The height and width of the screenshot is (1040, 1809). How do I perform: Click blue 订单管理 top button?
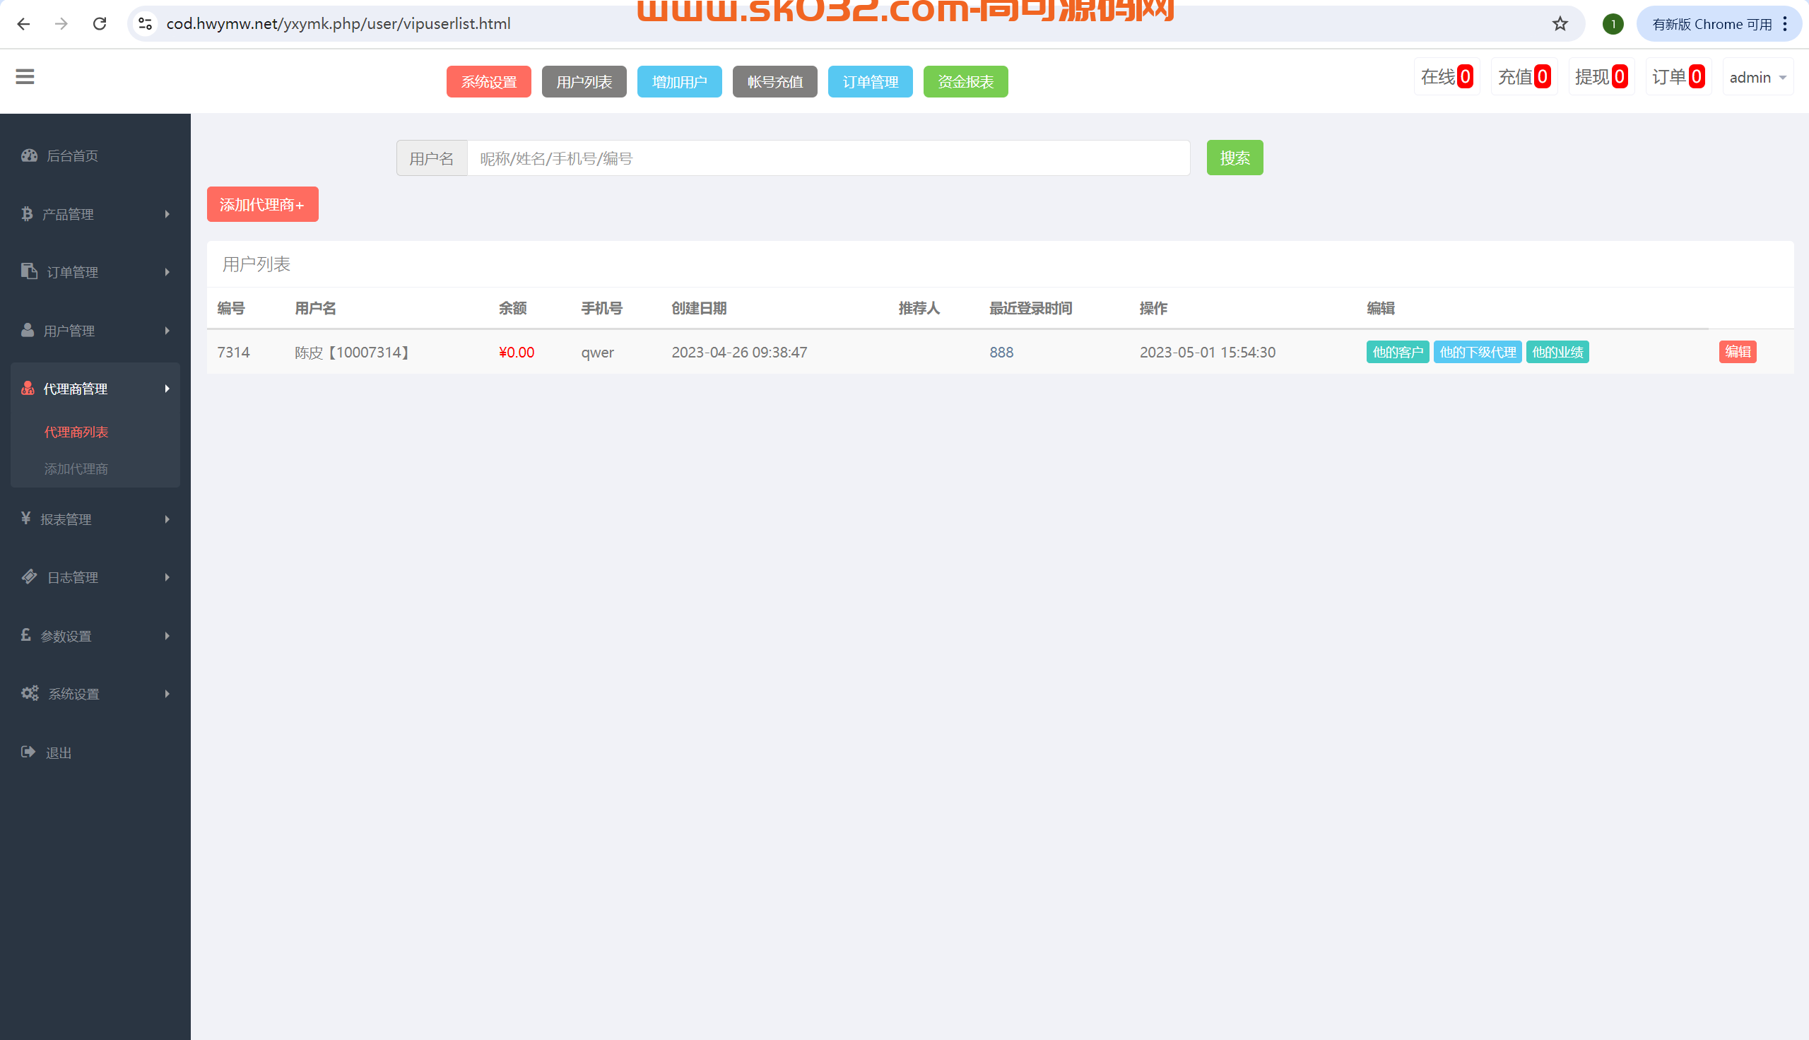coord(870,81)
